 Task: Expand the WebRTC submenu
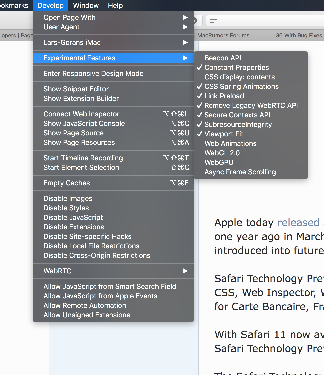pyautogui.click(x=113, y=271)
